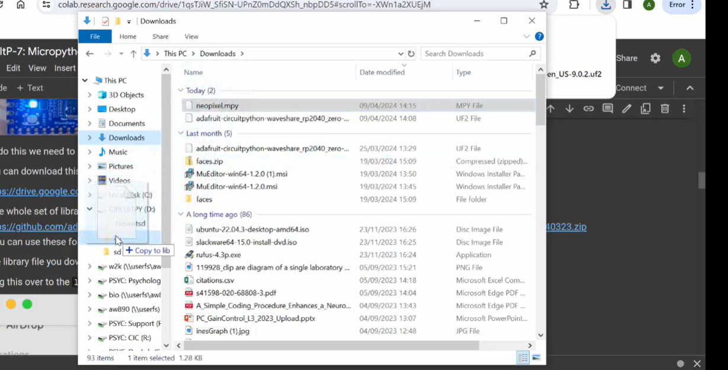Image resolution: width=728 pixels, height=370 pixels.
Task: Expand the ribbon with the chevron
Action: coord(526,37)
